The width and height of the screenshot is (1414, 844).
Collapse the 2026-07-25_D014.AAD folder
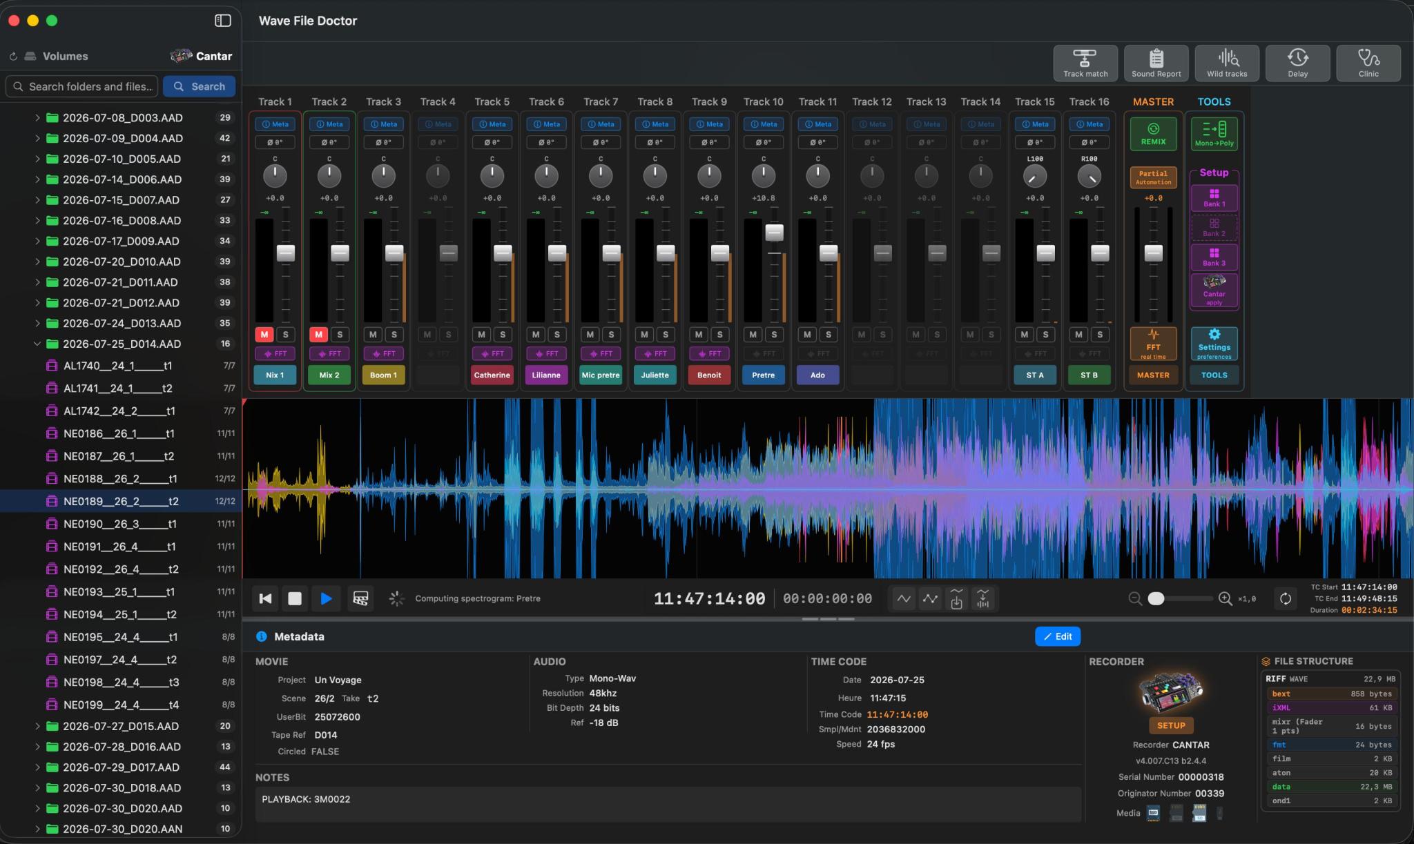[x=37, y=344]
